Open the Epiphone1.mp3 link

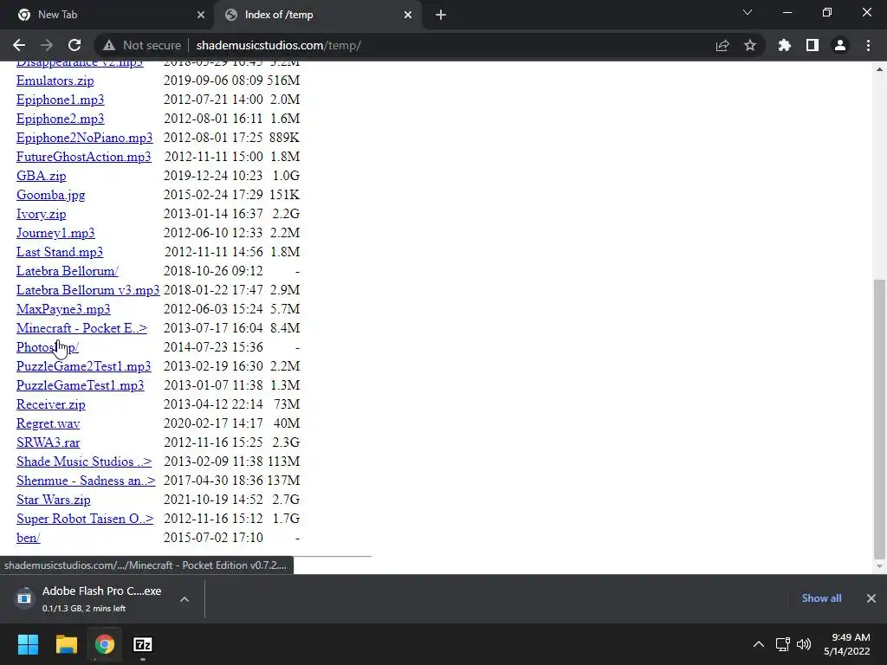[x=60, y=100]
